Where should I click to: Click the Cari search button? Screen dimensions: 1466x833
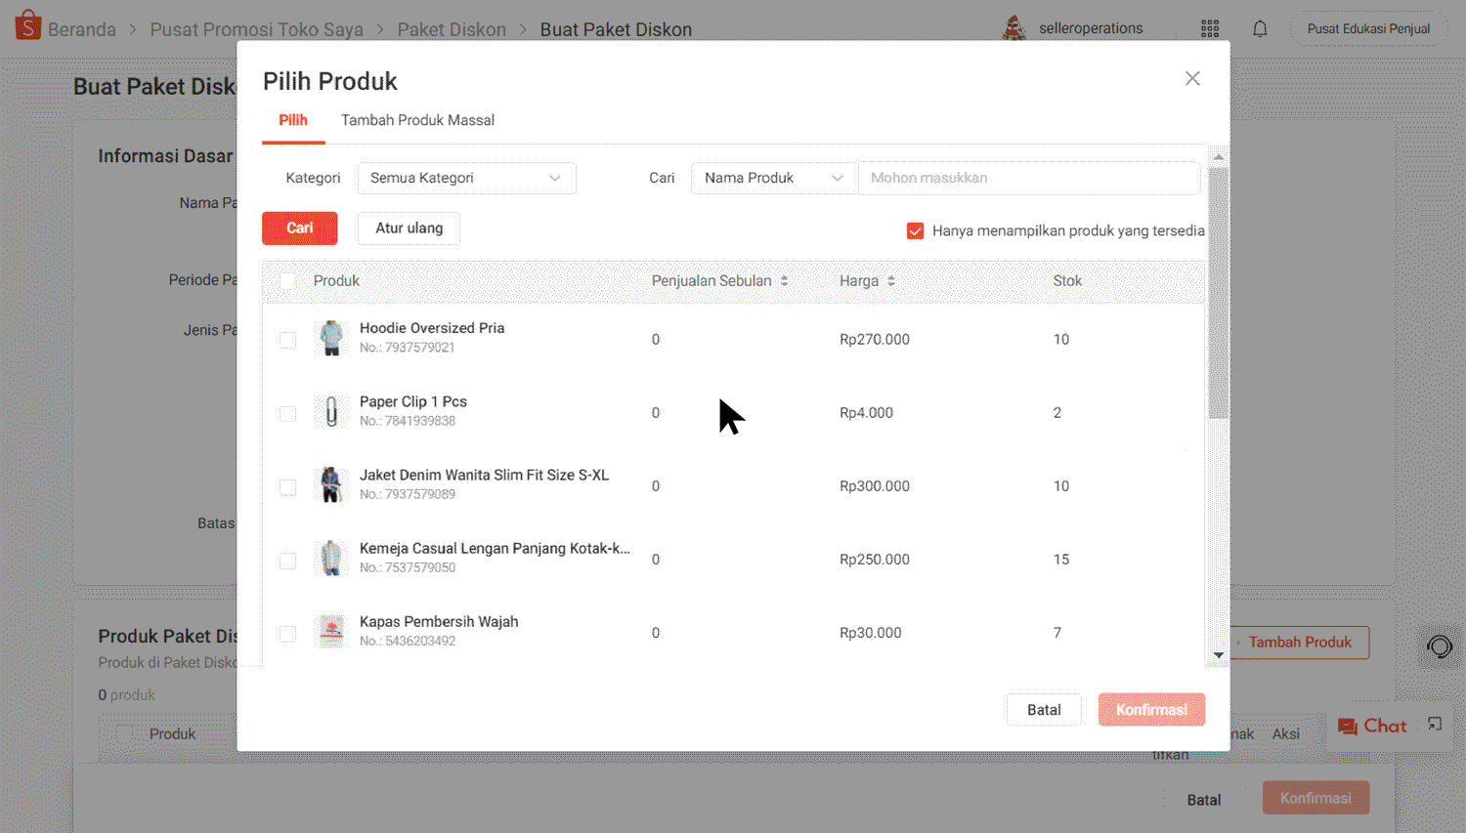coord(300,228)
